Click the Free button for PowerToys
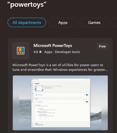 (102, 46)
